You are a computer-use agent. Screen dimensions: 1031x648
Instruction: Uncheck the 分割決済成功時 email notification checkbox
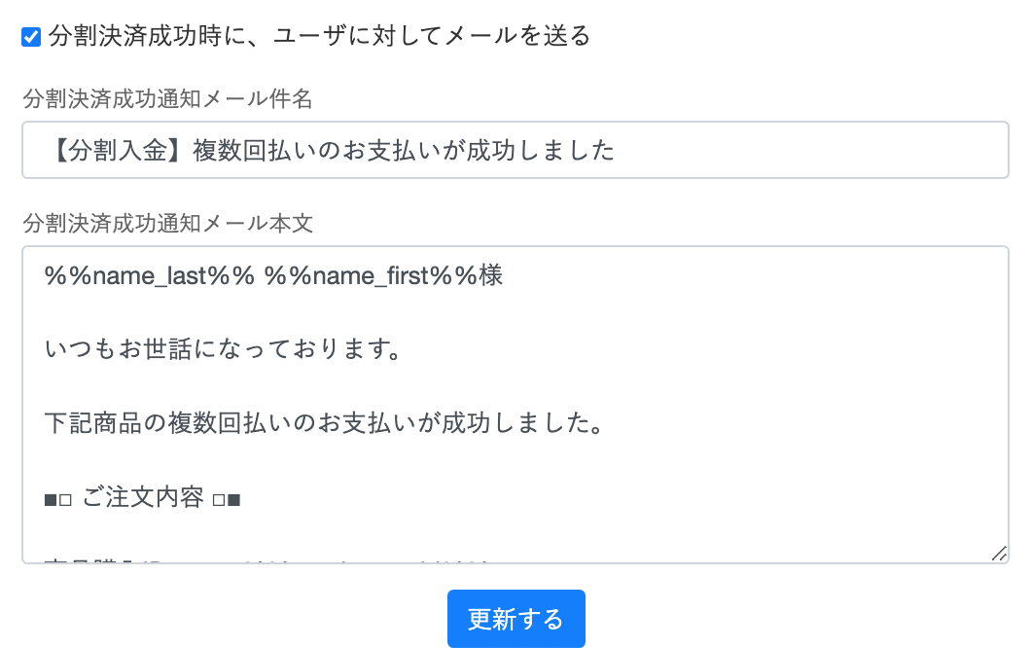click(x=31, y=37)
